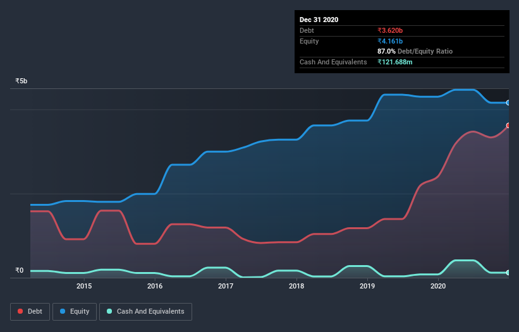Click the 2020 axis label
This screenshot has width=519, height=332.
click(x=438, y=286)
